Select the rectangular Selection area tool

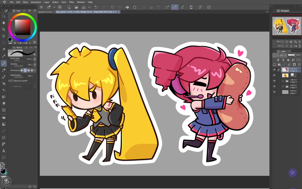(4, 43)
